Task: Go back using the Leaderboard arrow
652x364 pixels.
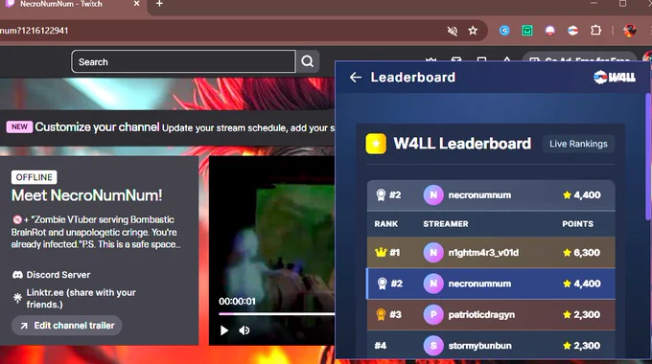Action: 356,78
